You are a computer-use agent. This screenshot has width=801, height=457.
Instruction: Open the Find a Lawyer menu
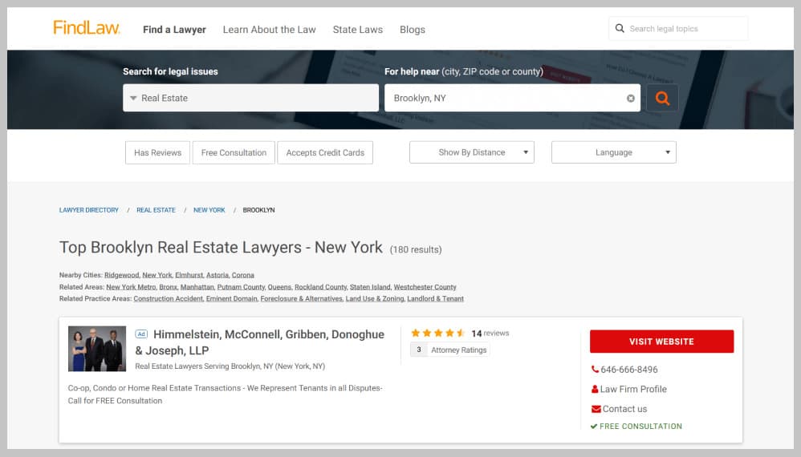pos(174,30)
